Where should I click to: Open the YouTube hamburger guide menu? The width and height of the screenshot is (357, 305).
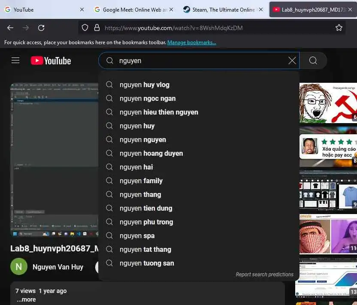pyautogui.click(x=15, y=60)
